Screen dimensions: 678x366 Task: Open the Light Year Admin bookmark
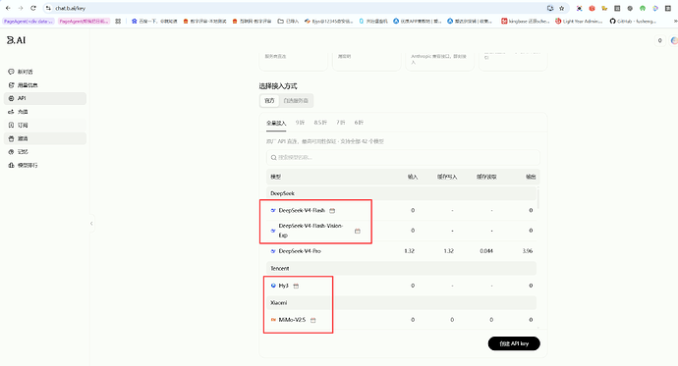tap(579, 21)
